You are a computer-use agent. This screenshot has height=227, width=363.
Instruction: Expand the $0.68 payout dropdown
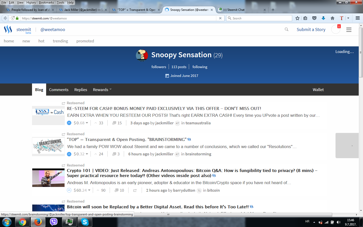pos(87,123)
